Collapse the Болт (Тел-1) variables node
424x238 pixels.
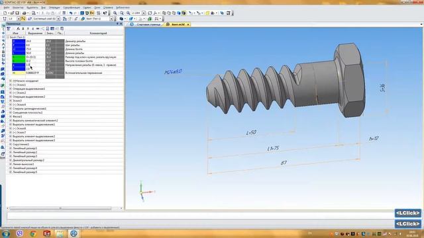pos(8,37)
